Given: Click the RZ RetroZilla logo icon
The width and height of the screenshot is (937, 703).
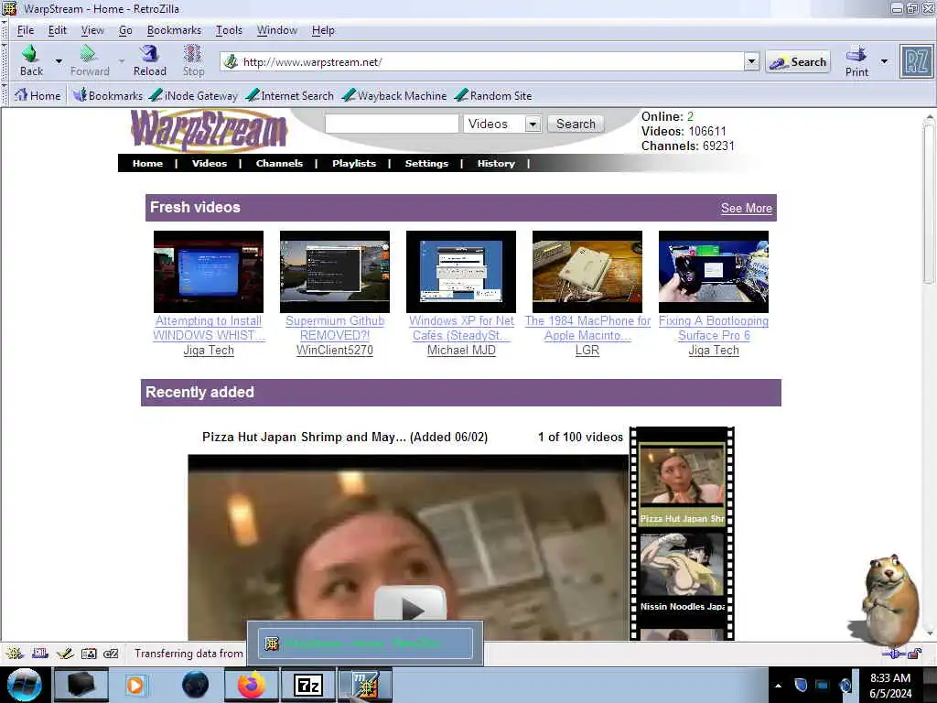Looking at the screenshot, I should click(915, 61).
